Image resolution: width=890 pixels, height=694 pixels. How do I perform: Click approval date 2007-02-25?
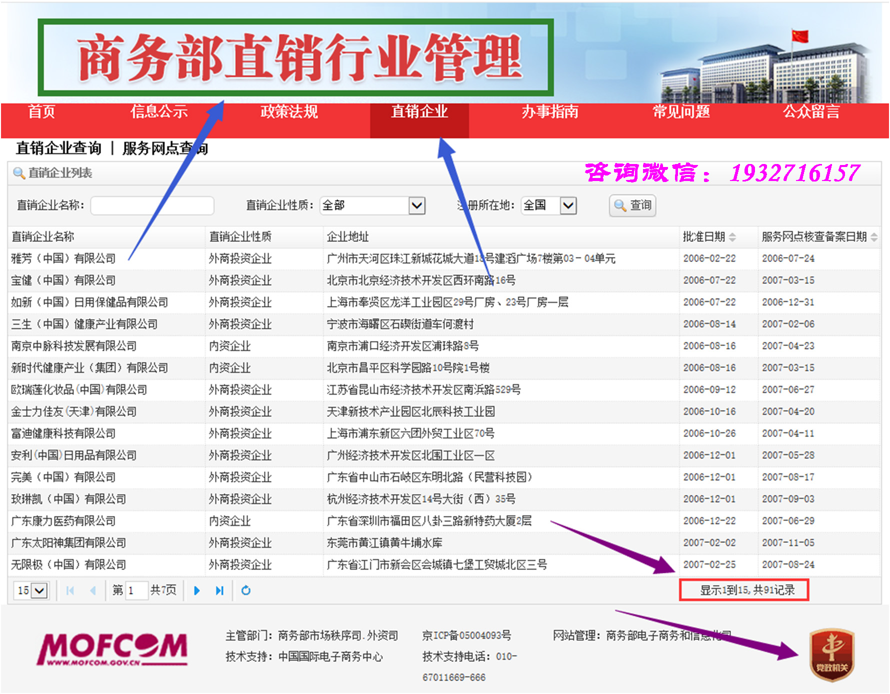tap(709, 565)
